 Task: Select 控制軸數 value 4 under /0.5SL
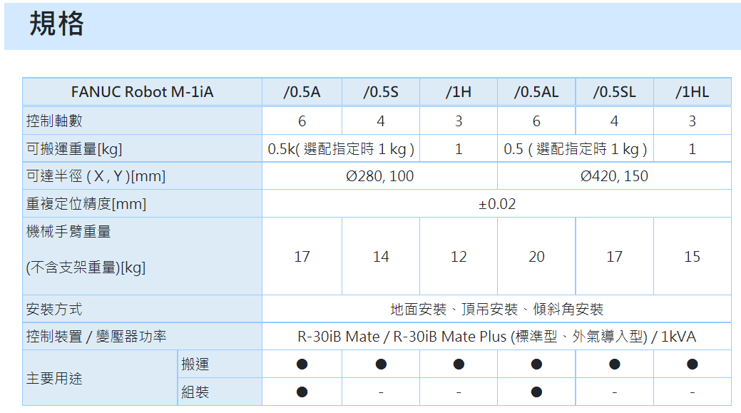614,121
